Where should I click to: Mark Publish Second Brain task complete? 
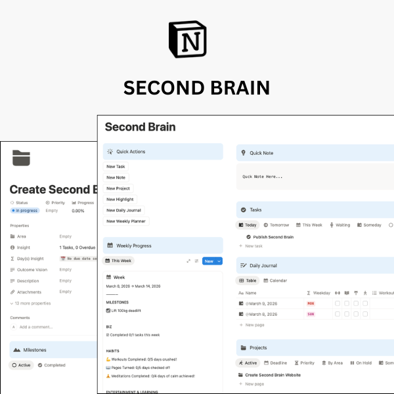(x=248, y=237)
